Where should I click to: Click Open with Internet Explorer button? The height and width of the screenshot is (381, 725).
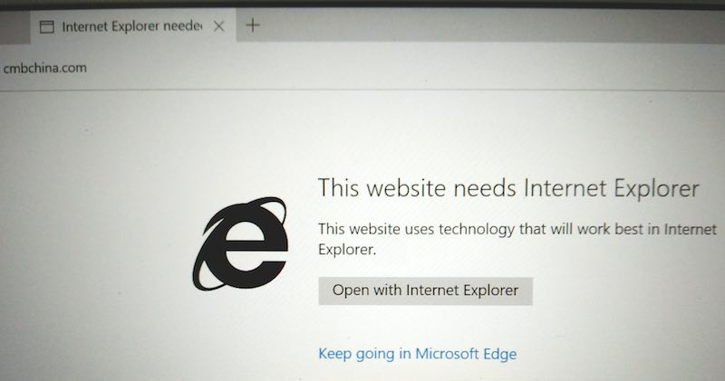(x=425, y=291)
